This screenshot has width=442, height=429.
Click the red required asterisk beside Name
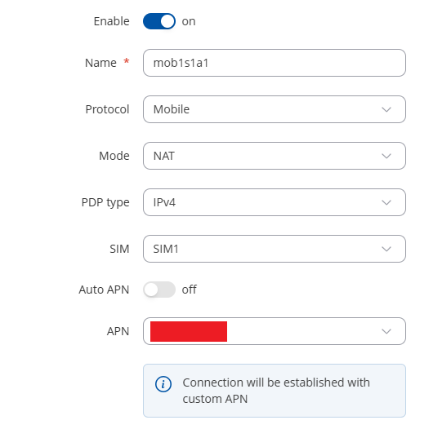click(127, 61)
